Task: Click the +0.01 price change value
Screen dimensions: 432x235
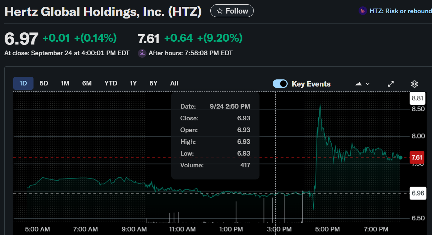Action: 56,38
